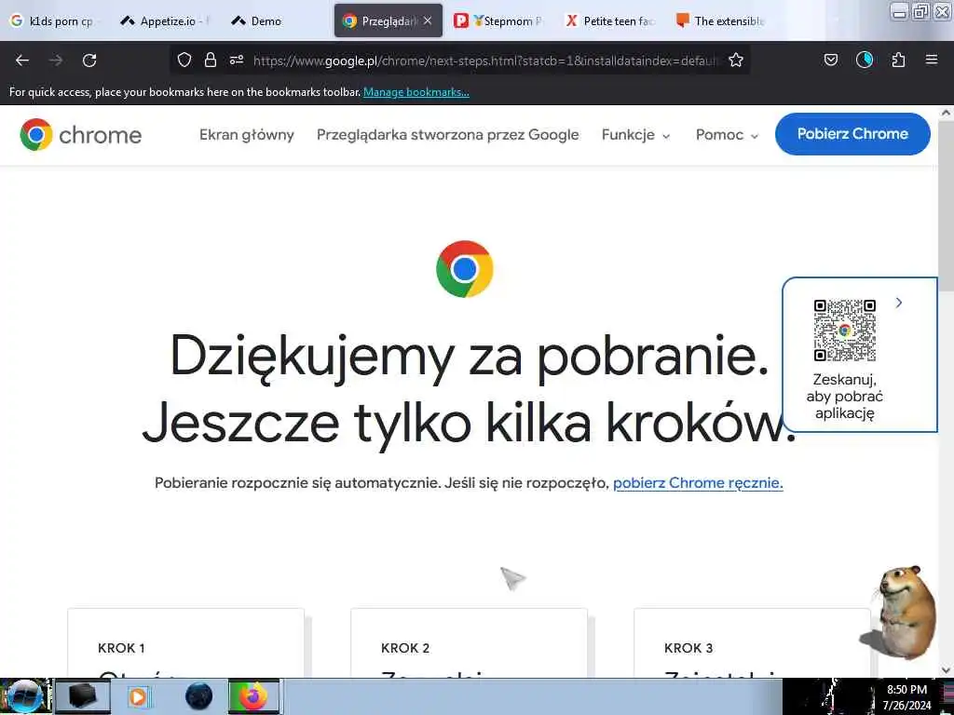This screenshot has height=715, width=954.
Task: Close the active Przeglądarka tab
Action: 428,20
